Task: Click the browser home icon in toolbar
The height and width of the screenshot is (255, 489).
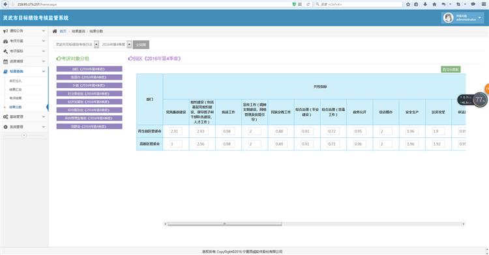Action: click(x=434, y=5)
